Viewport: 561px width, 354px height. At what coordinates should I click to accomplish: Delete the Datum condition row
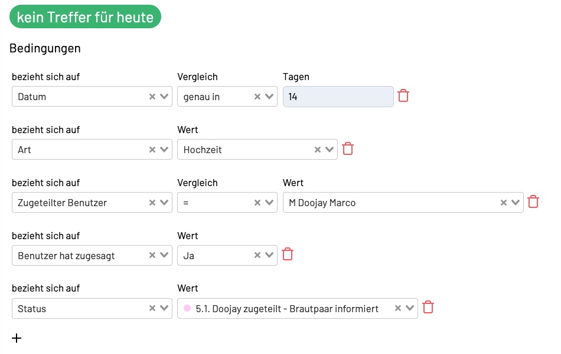pyautogui.click(x=403, y=96)
